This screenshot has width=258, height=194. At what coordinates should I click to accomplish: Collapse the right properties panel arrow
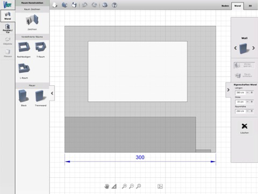click(x=228, y=90)
